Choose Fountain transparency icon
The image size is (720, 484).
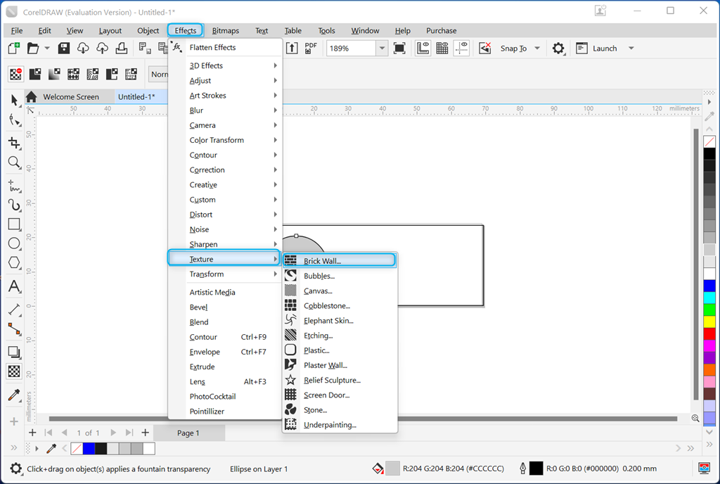pyautogui.click(x=54, y=74)
